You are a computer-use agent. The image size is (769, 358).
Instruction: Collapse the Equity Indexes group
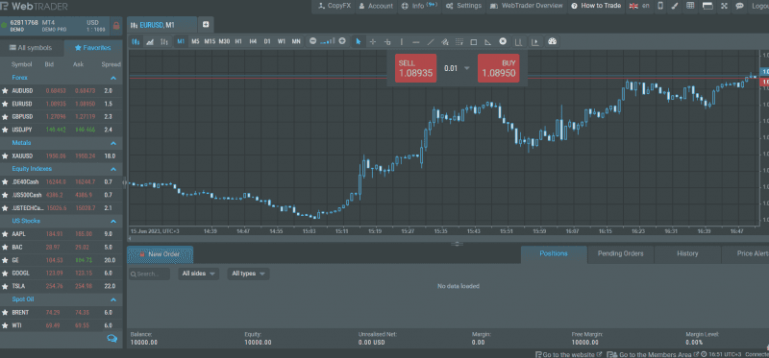click(113, 169)
